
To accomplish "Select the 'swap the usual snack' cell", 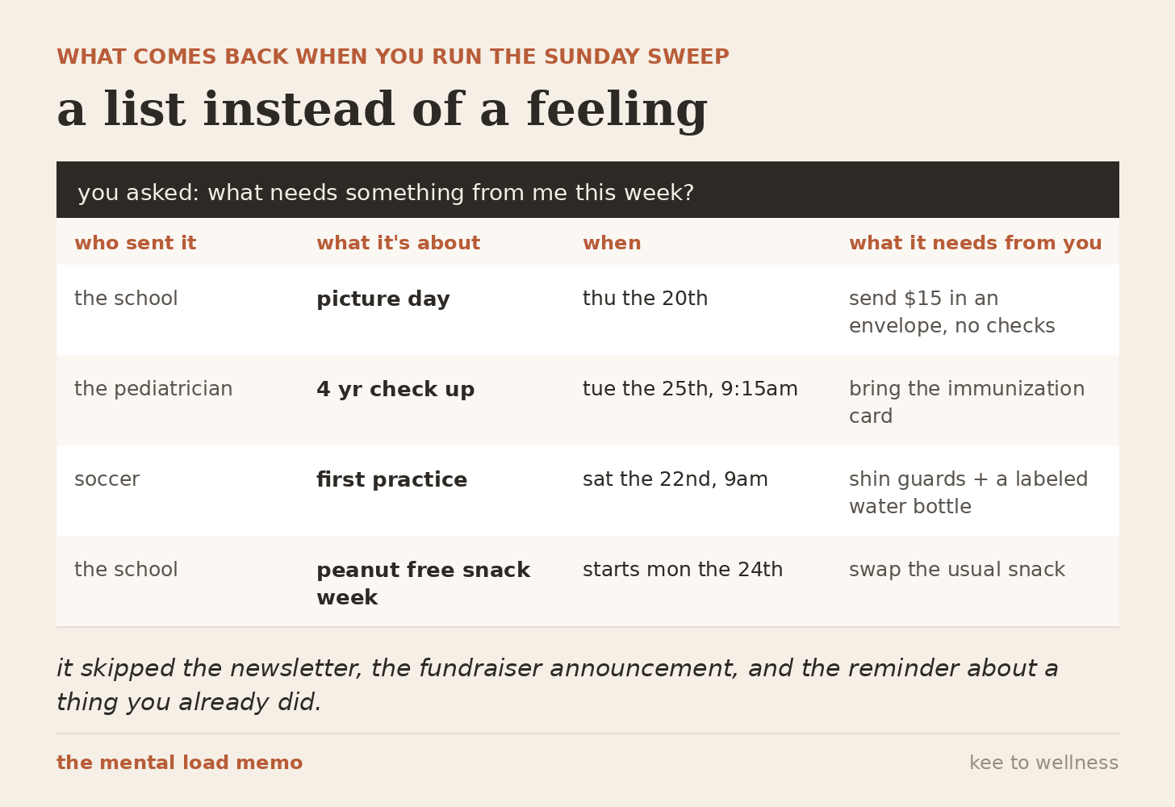I will pyautogui.click(x=956, y=570).
